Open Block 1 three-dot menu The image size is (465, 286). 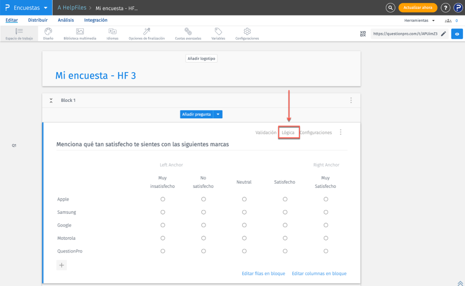351,100
